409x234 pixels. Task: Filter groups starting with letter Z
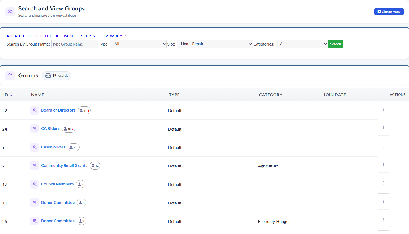pos(125,36)
